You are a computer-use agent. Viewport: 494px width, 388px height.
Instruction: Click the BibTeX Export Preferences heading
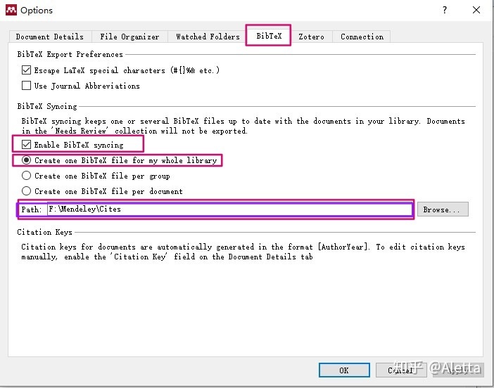click(x=70, y=54)
